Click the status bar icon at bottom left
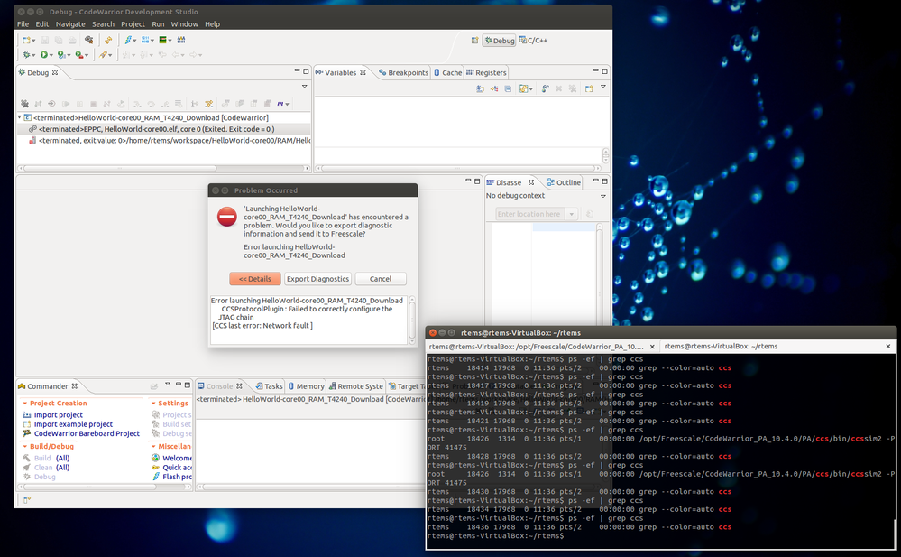The image size is (901, 557). pos(26,500)
